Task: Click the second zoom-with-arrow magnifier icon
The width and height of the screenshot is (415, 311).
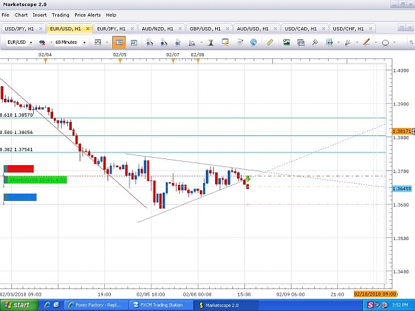Action: pyautogui.click(x=163, y=42)
